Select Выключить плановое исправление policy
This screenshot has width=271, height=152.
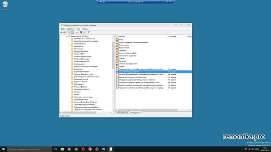coord(132,77)
